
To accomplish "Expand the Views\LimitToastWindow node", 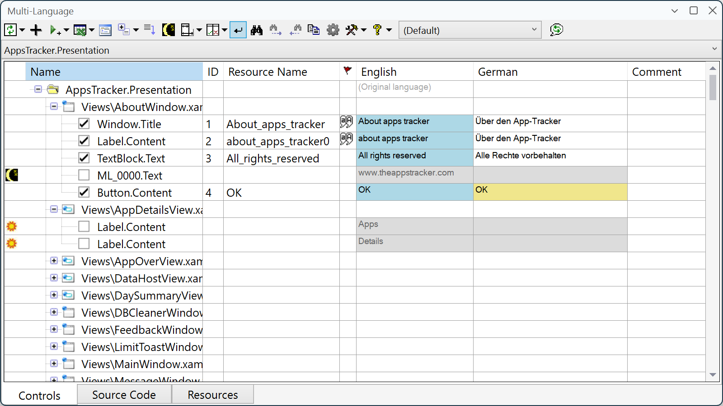I will [54, 346].
